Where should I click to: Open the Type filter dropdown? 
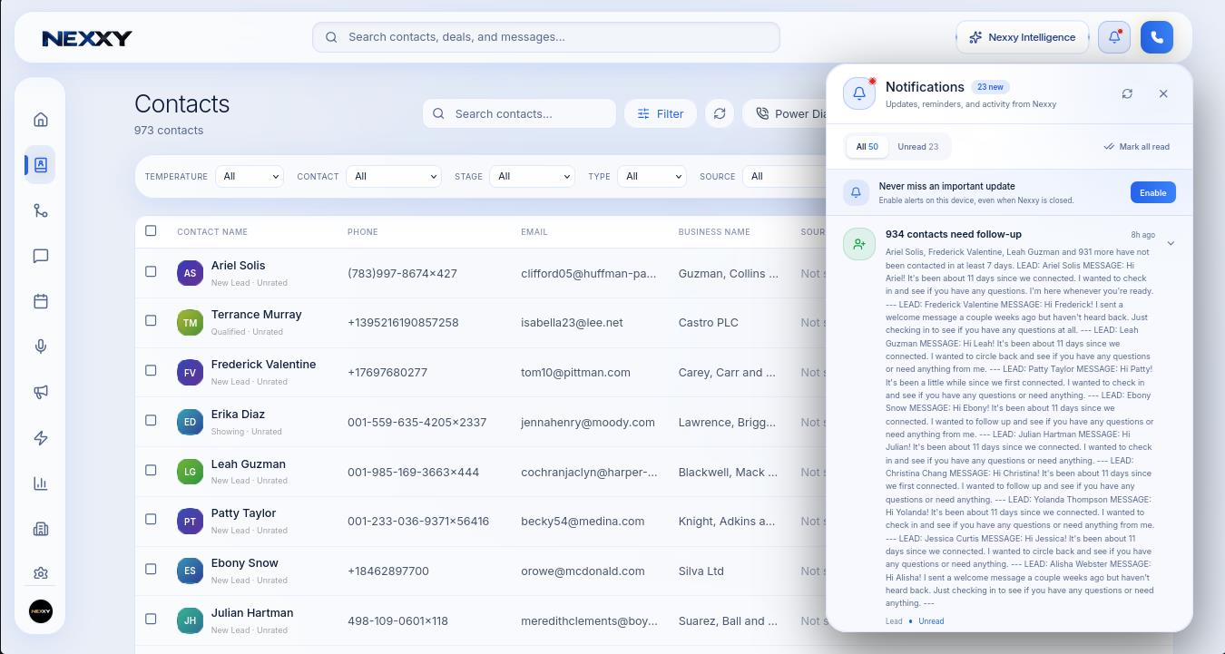pyautogui.click(x=652, y=176)
